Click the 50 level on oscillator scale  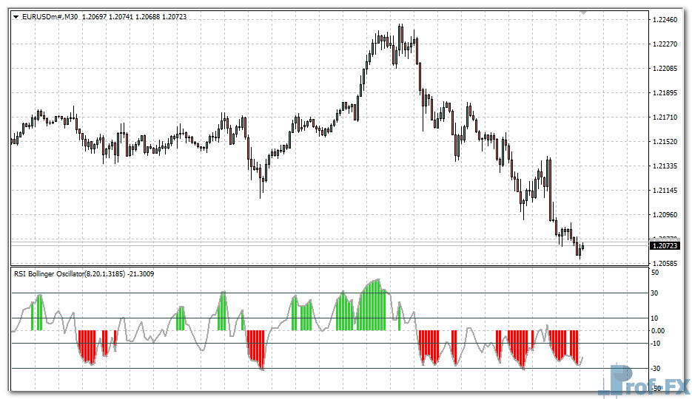pos(655,273)
